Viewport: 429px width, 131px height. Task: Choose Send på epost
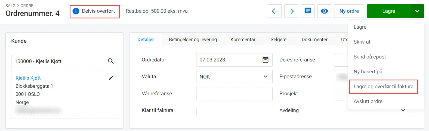click(x=386, y=57)
